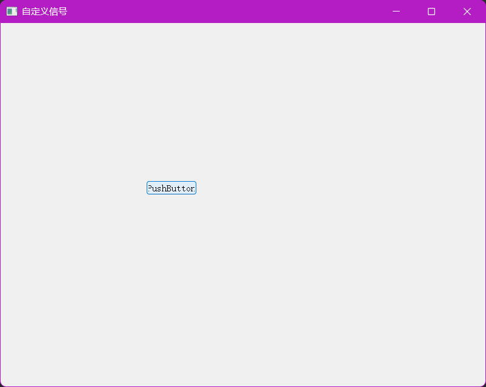
Task: Click the square maximize icon in title bar
Action: click(431, 12)
